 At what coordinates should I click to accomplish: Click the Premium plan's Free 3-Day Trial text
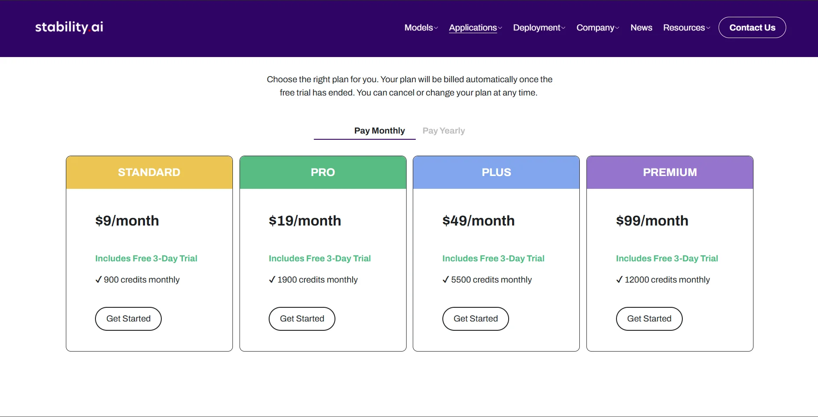[x=667, y=258]
